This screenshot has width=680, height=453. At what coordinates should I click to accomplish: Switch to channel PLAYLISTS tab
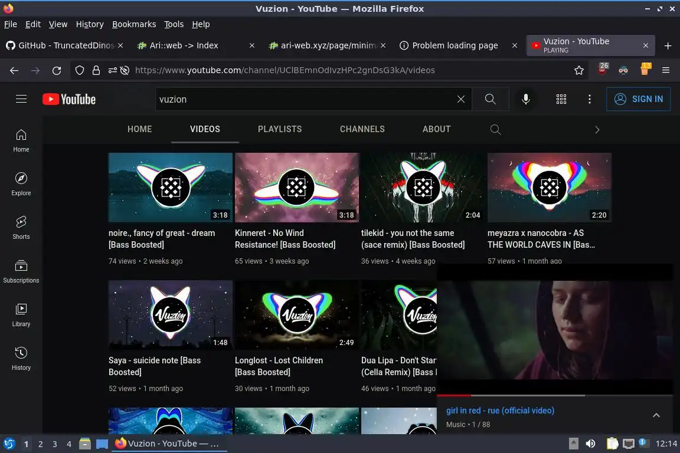tap(280, 129)
